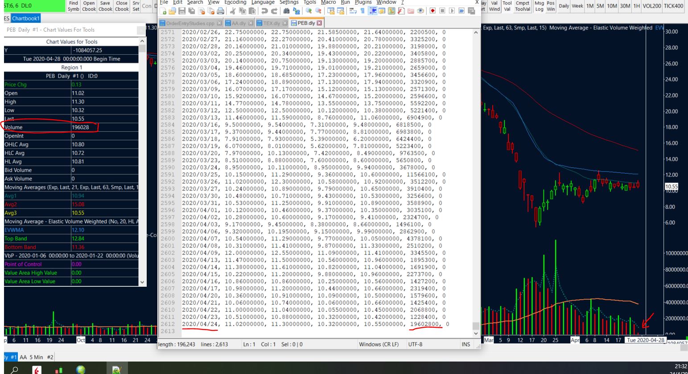Viewport: 688px width, 374px height.
Task: Toggle the Tool Val window button
Action: point(507,6)
